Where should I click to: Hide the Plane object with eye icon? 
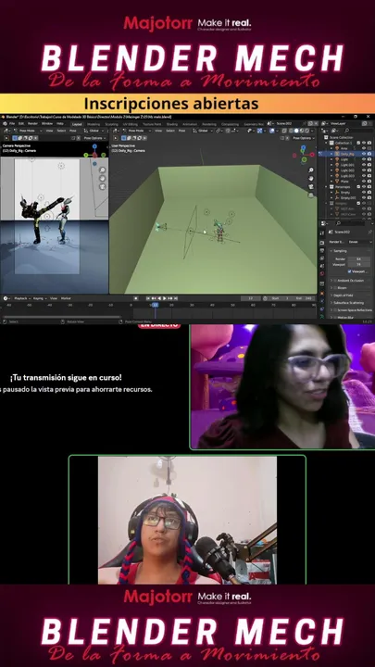(x=364, y=182)
